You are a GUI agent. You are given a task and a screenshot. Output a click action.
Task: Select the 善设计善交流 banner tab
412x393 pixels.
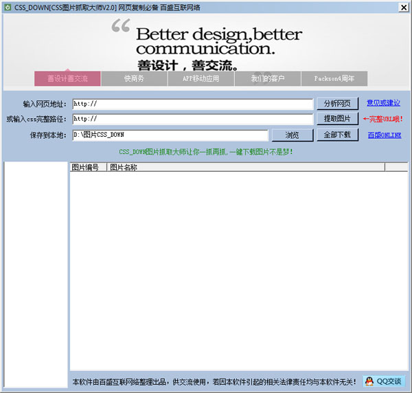[67, 78]
